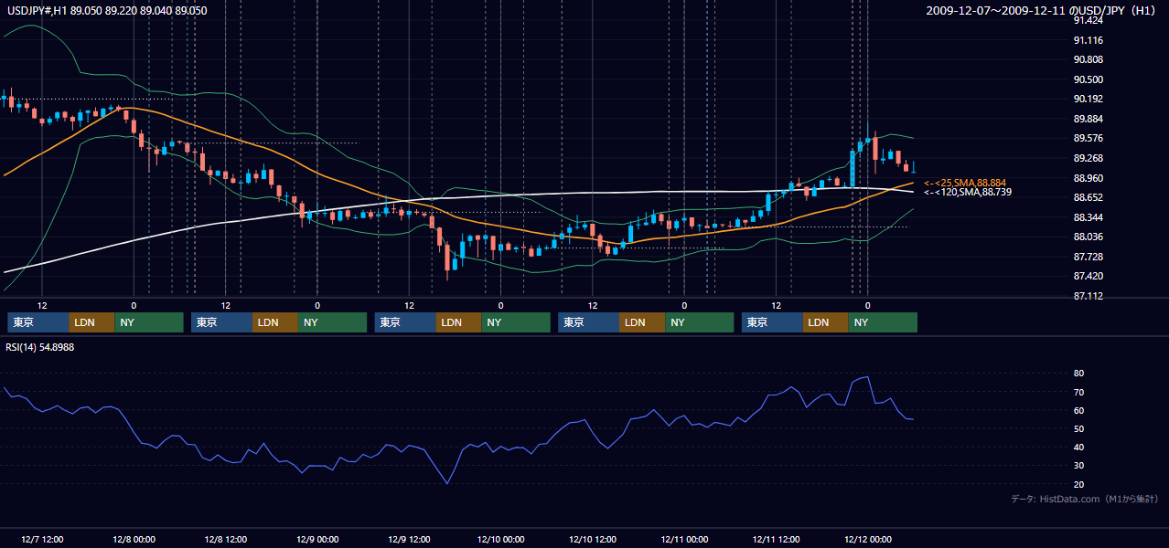The image size is (1169, 548).
Task: Click the white 120 SMA 88.739 label
Action: pos(968,193)
